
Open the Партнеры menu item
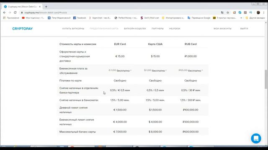tap(157, 29)
